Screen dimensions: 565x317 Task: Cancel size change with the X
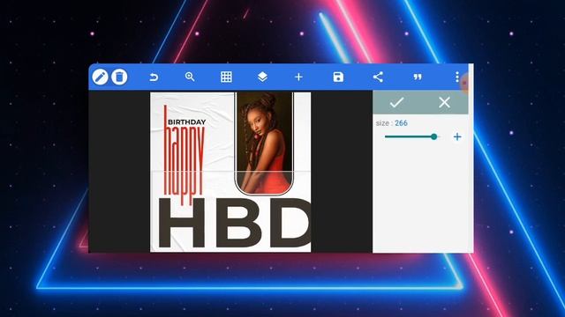pos(444,102)
